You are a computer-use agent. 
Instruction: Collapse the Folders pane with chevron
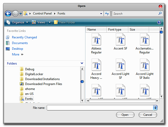(x=82, y=63)
